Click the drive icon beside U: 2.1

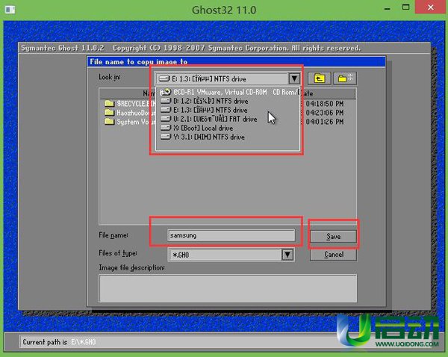pyautogui.click(x=166, y=119)
